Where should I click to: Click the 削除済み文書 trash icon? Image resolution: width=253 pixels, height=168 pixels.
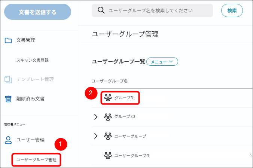(8, 99)
